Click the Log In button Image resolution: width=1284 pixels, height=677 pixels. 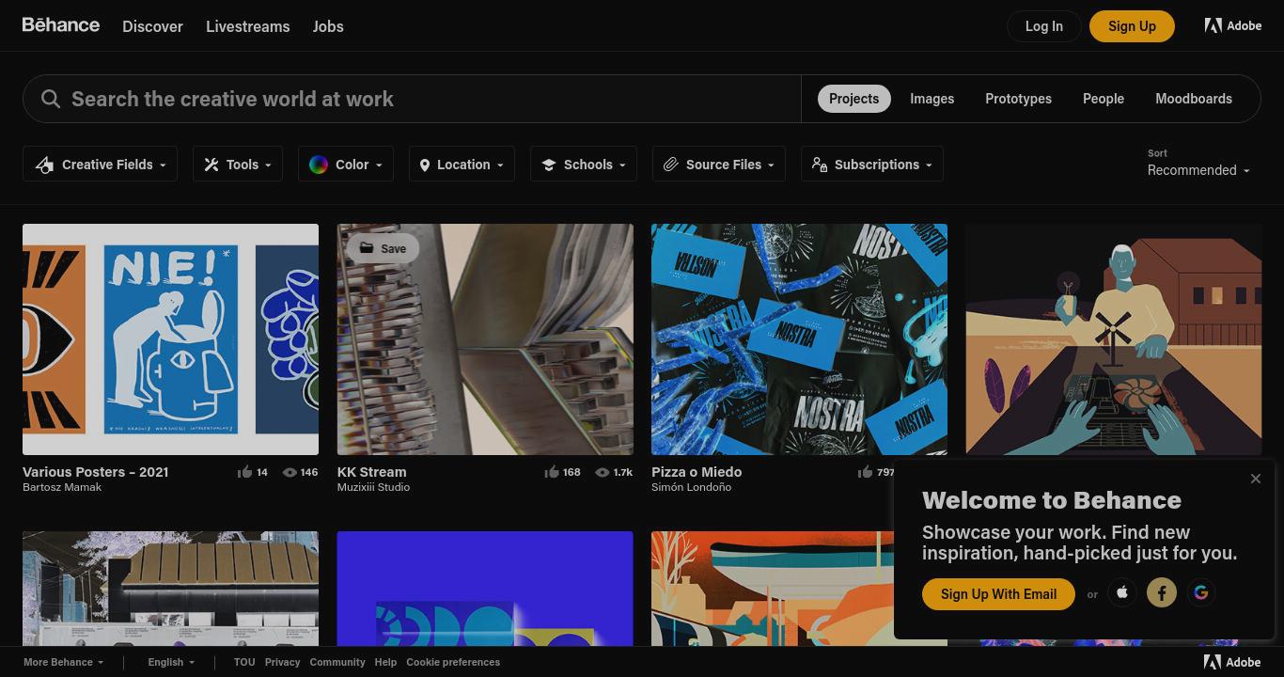click(1044, 26)
